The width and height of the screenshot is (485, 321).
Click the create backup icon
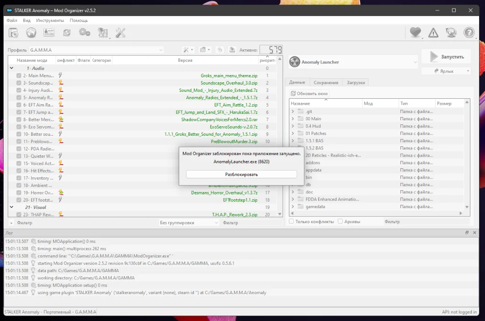(x=232, y=50)
